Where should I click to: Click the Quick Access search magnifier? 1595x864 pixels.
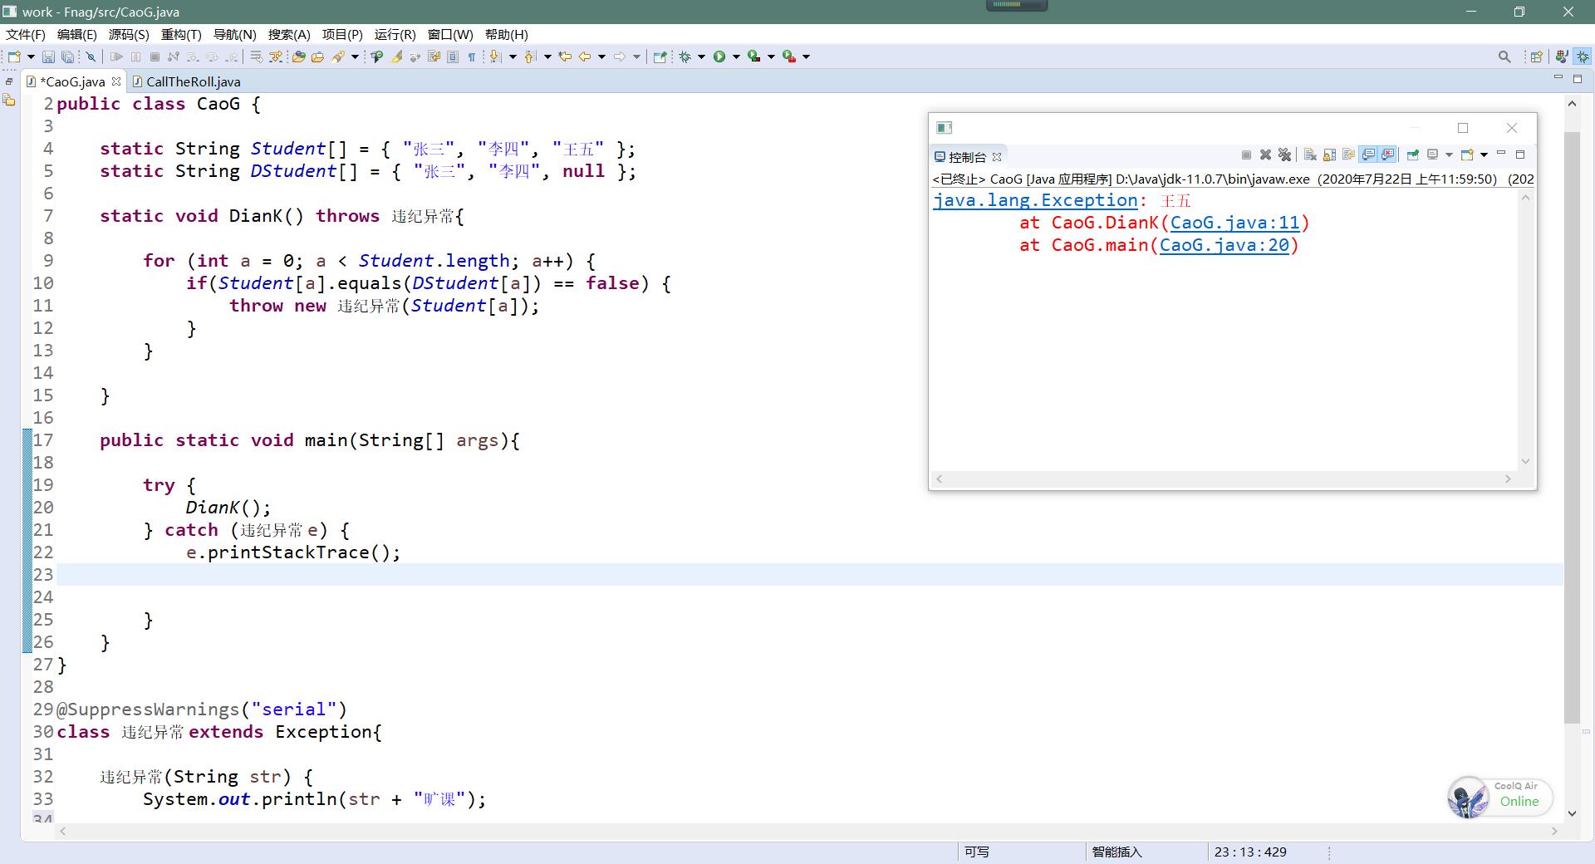(x=1504, y=56)
